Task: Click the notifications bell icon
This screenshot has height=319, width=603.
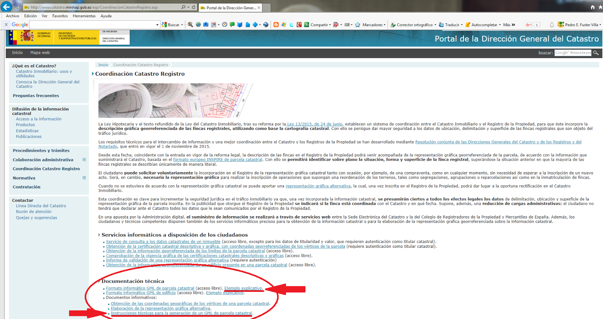Action: (x=552, y=25)
